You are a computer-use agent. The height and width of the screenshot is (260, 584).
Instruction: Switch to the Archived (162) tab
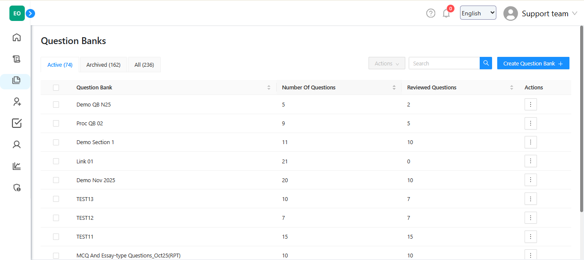tap(103, 65)
